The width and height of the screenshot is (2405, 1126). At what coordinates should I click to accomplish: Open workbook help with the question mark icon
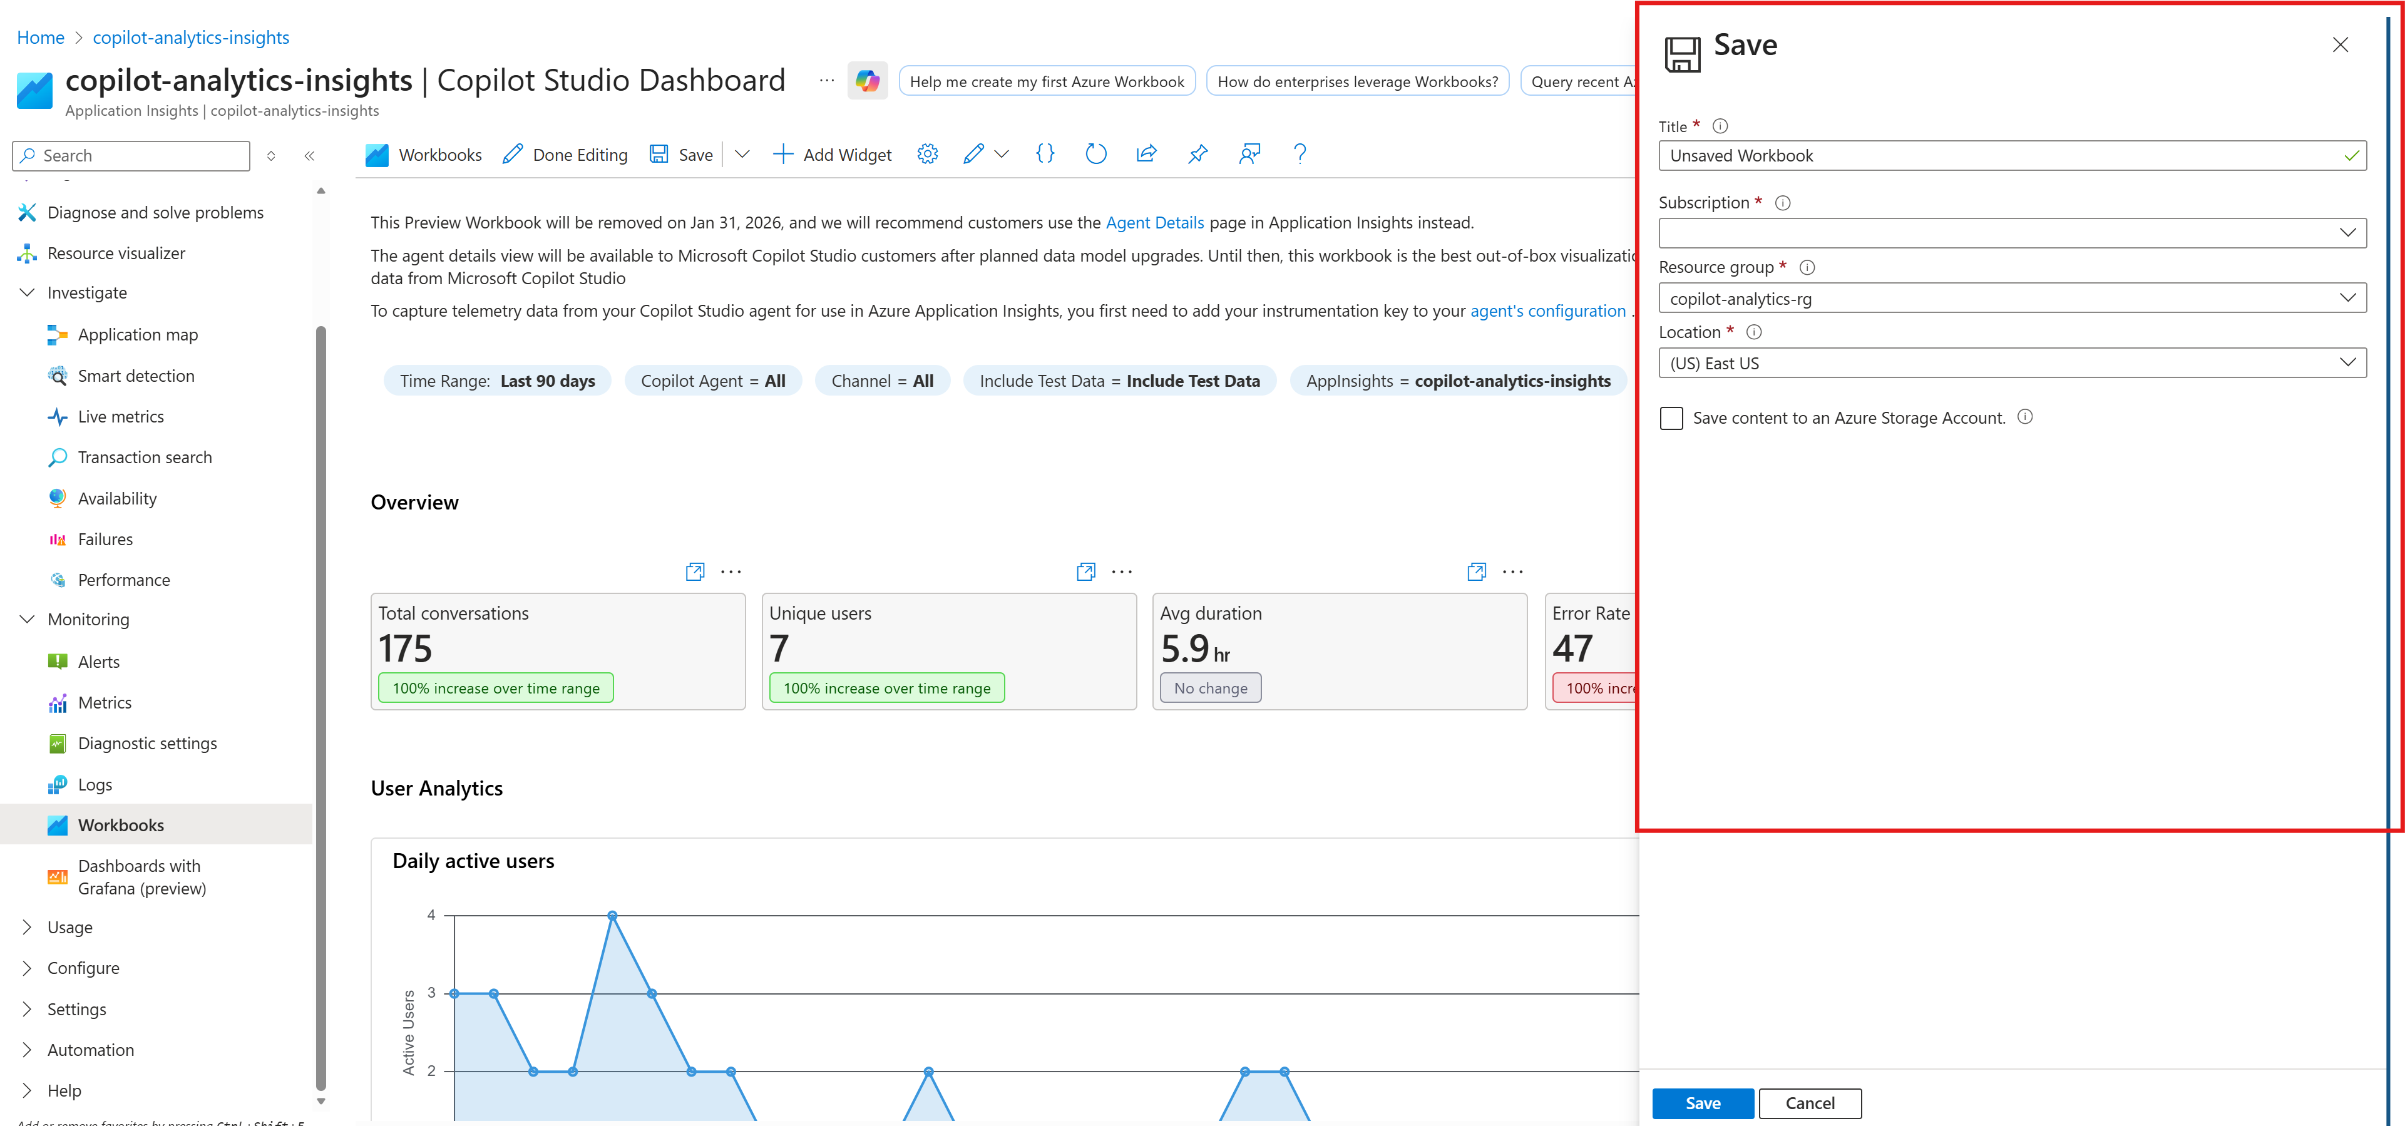point(1300,154)
